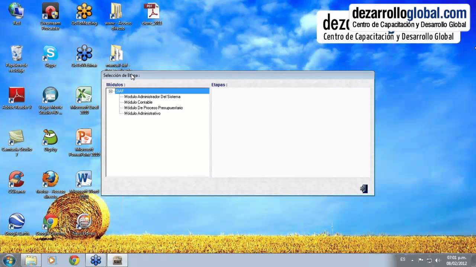476x267 pixels.
Task: Click the ES language indicator
Action: tap(403, 260)
